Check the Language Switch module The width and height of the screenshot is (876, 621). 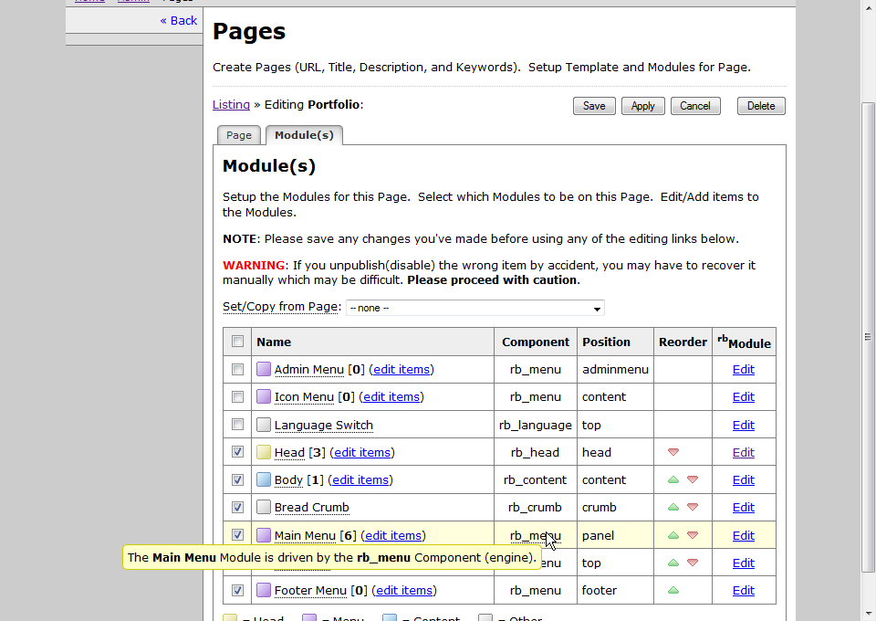(237, 425)
